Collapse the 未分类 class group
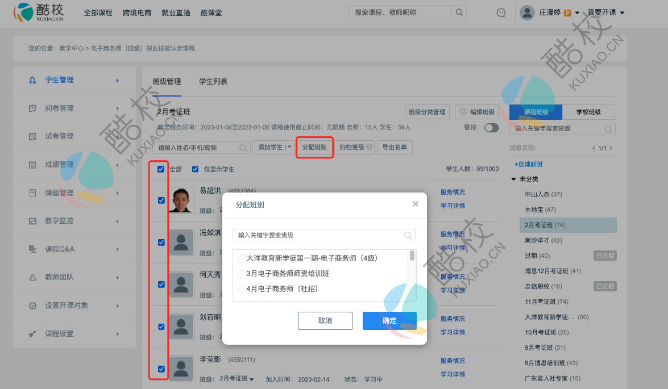668x389 pixels. 514,179
